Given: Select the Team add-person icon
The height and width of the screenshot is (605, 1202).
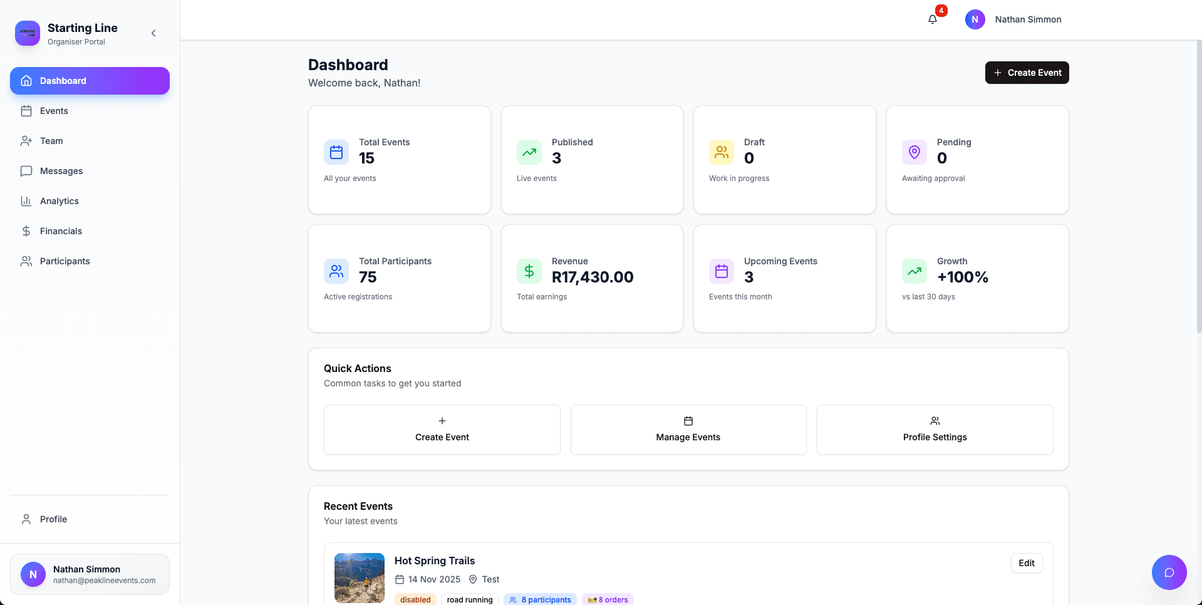Looking at the screenshot, I should point(26,141).
